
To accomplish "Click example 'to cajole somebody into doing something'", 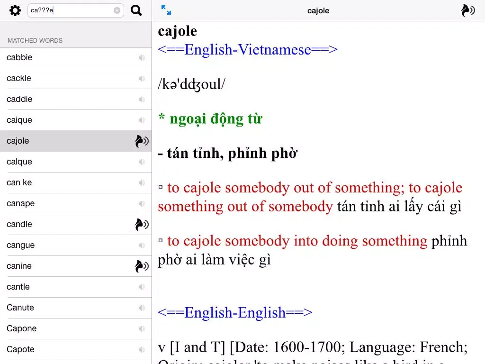I will point(297,241).
